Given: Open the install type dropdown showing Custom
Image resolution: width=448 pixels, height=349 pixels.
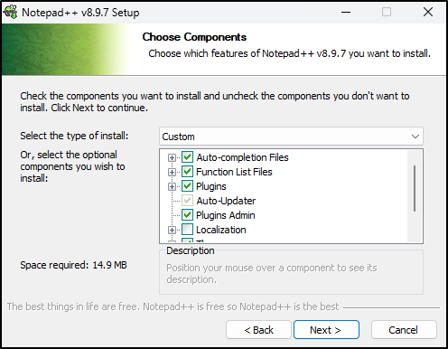Looking at the screenshot, I should point(291,137).
